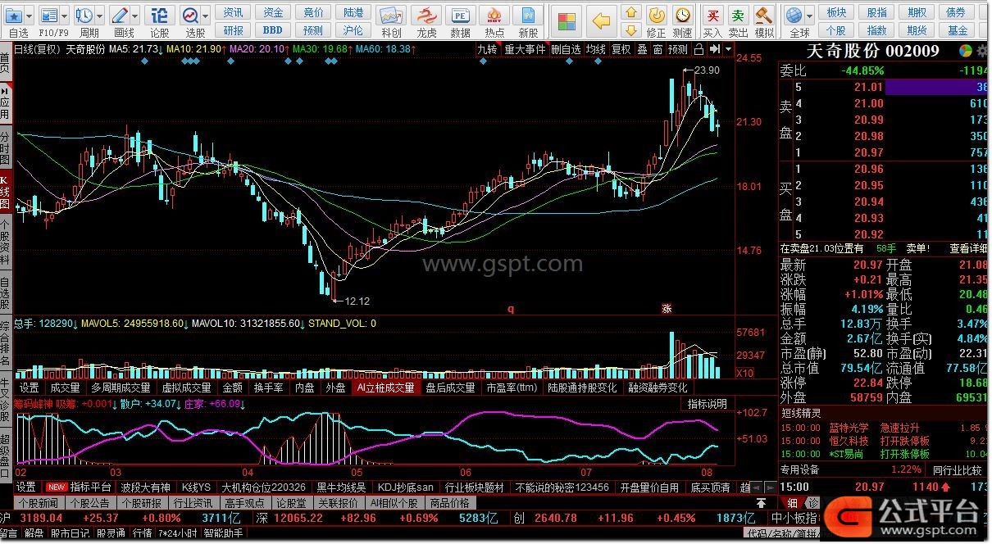The height and width of the screenshot is (544, 992).
Task: Expand the dropdown arrow next to 画线
Action: [x=135, y=16]
